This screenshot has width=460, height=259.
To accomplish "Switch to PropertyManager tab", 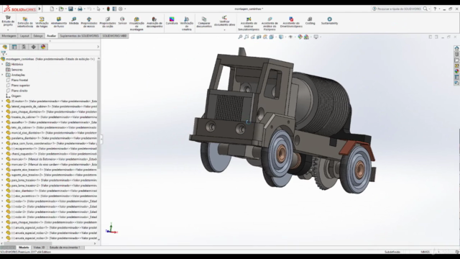I will click(14, 47).
